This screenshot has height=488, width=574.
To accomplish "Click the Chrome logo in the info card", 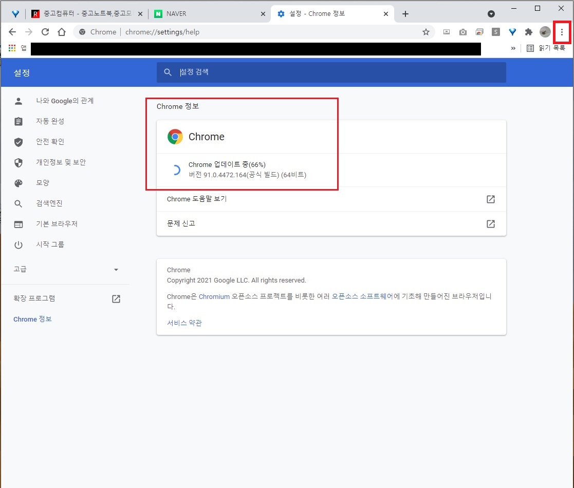I will coord(175,137).
